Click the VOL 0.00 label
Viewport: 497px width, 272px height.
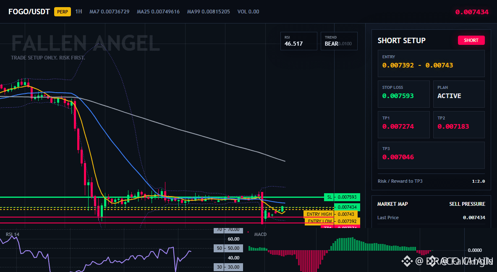tap(248, 12)
